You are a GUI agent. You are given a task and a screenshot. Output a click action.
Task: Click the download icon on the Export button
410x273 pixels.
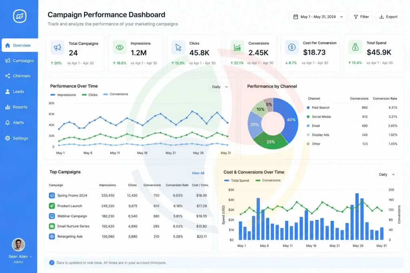[x=382, y=17]
